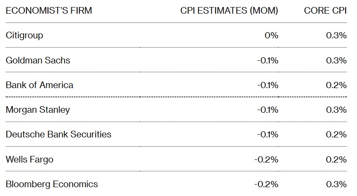The image size is (357, 196).
Task: Click Citigroup's 0% CPI estimate
Action: point(271,35)
